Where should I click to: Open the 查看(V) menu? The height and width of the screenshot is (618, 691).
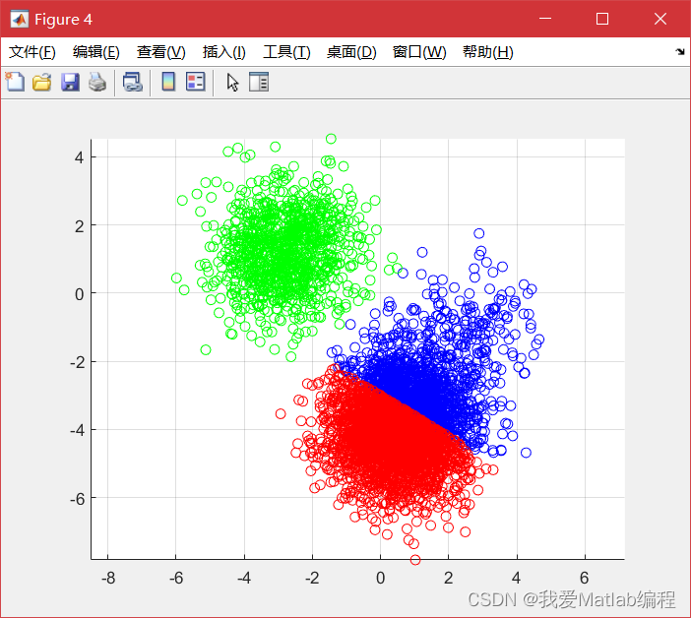pyautogui.click(x=160, y=52)
